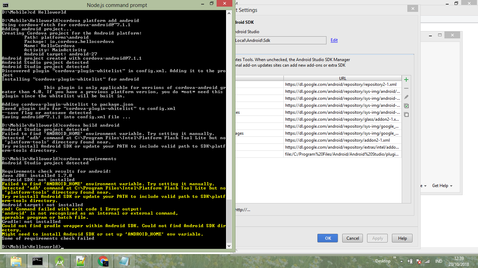Open the command prompt window system menu
Viewport: 478px width, 268px height.
click(6, 5)
